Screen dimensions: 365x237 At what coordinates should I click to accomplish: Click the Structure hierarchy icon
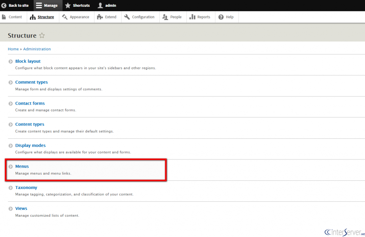tap(32, 17)
